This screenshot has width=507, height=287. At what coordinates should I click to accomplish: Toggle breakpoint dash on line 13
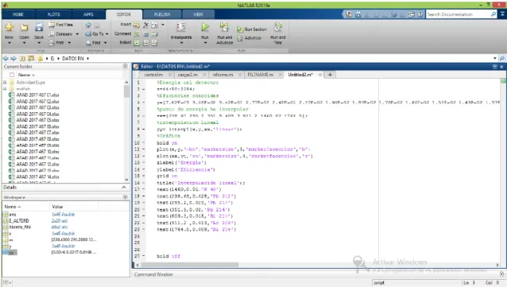144,163
